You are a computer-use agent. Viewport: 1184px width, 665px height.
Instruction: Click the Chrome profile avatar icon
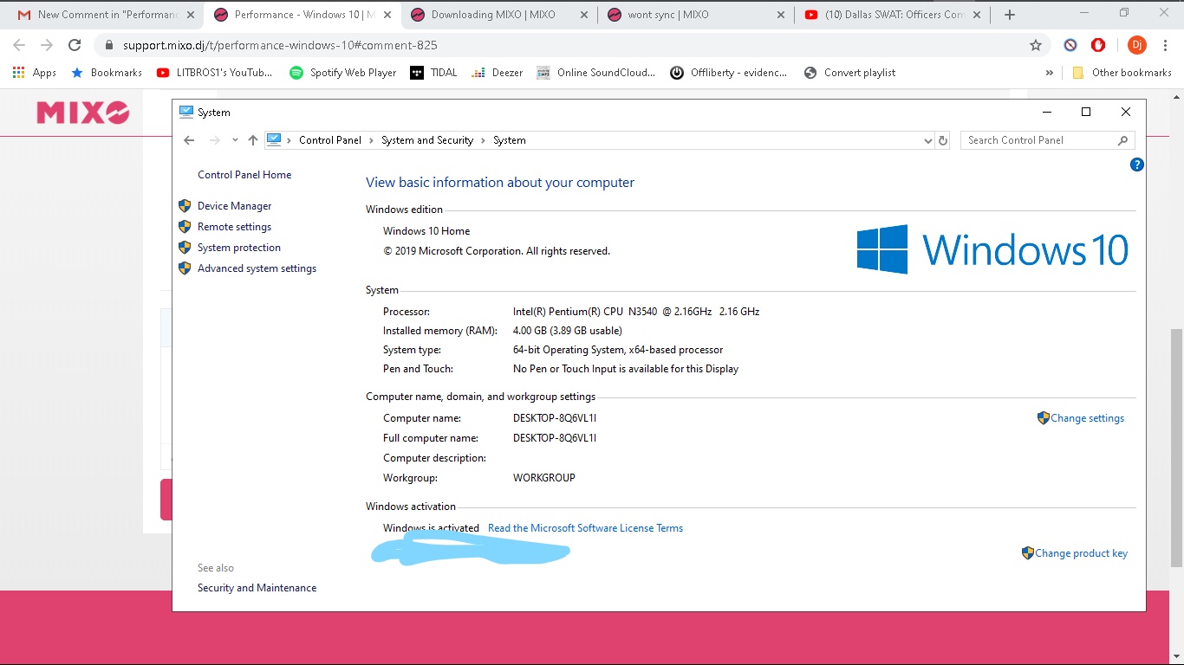point(1136,45)
